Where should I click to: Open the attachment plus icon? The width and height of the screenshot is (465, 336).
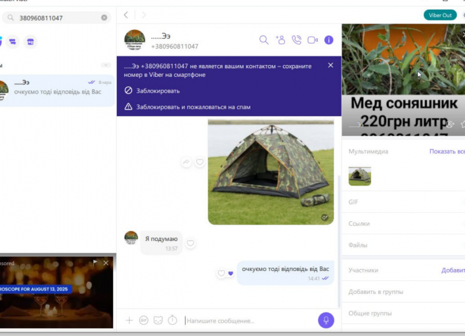coord(129,320)
